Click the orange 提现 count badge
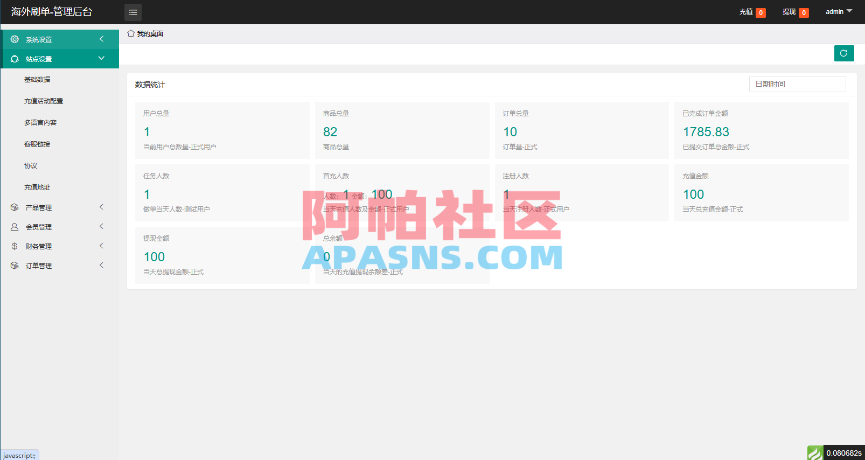 804,13
